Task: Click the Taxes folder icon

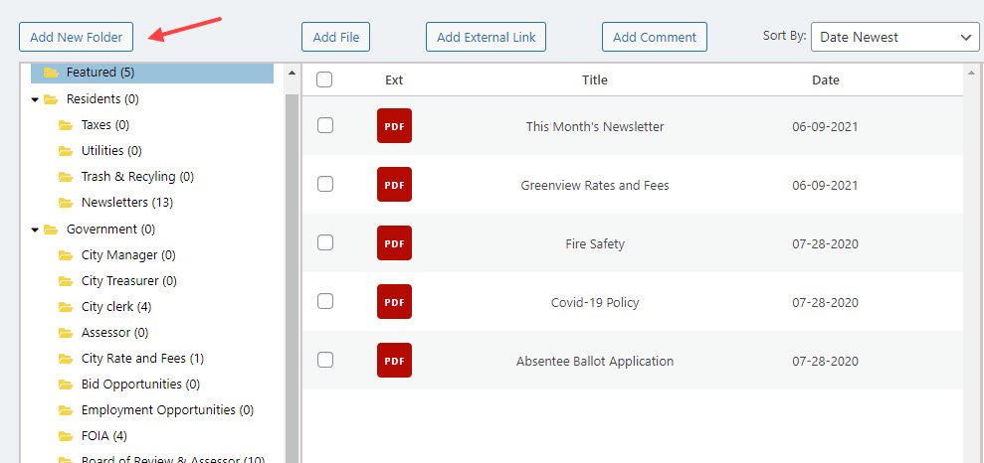Action: [x=66, y=124]
